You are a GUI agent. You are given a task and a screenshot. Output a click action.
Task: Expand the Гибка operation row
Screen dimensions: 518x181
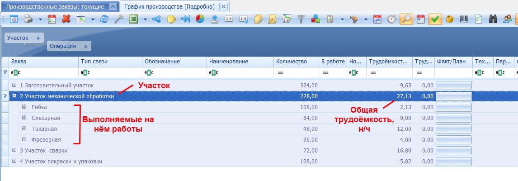coord(24,107)
